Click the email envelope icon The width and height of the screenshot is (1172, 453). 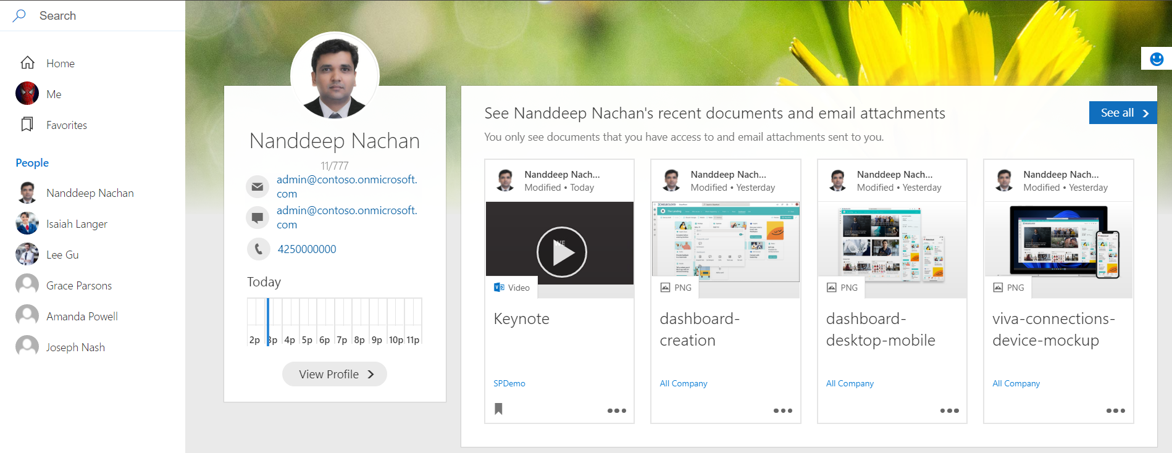257,186
